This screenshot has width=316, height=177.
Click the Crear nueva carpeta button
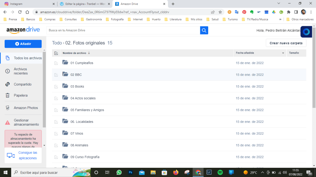(x=286, y=43)
